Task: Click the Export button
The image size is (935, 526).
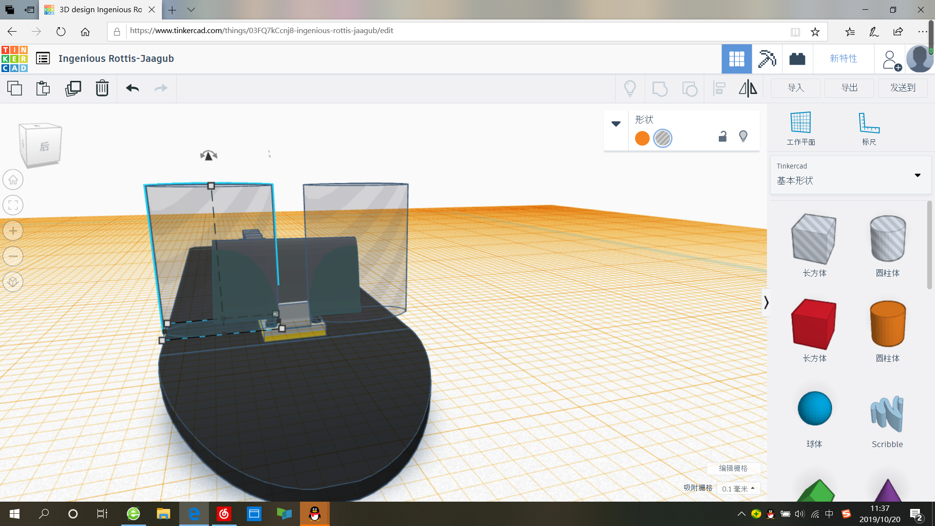Action: tap(849, 88)
